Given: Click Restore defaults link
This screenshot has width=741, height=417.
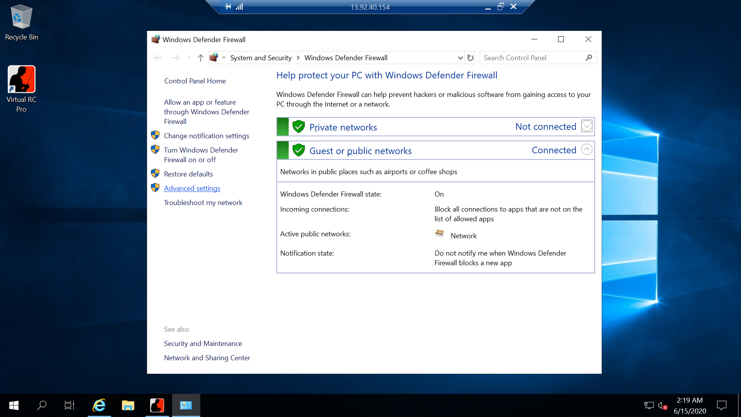Looking at the screenshot, I should [x=188, y=174].
